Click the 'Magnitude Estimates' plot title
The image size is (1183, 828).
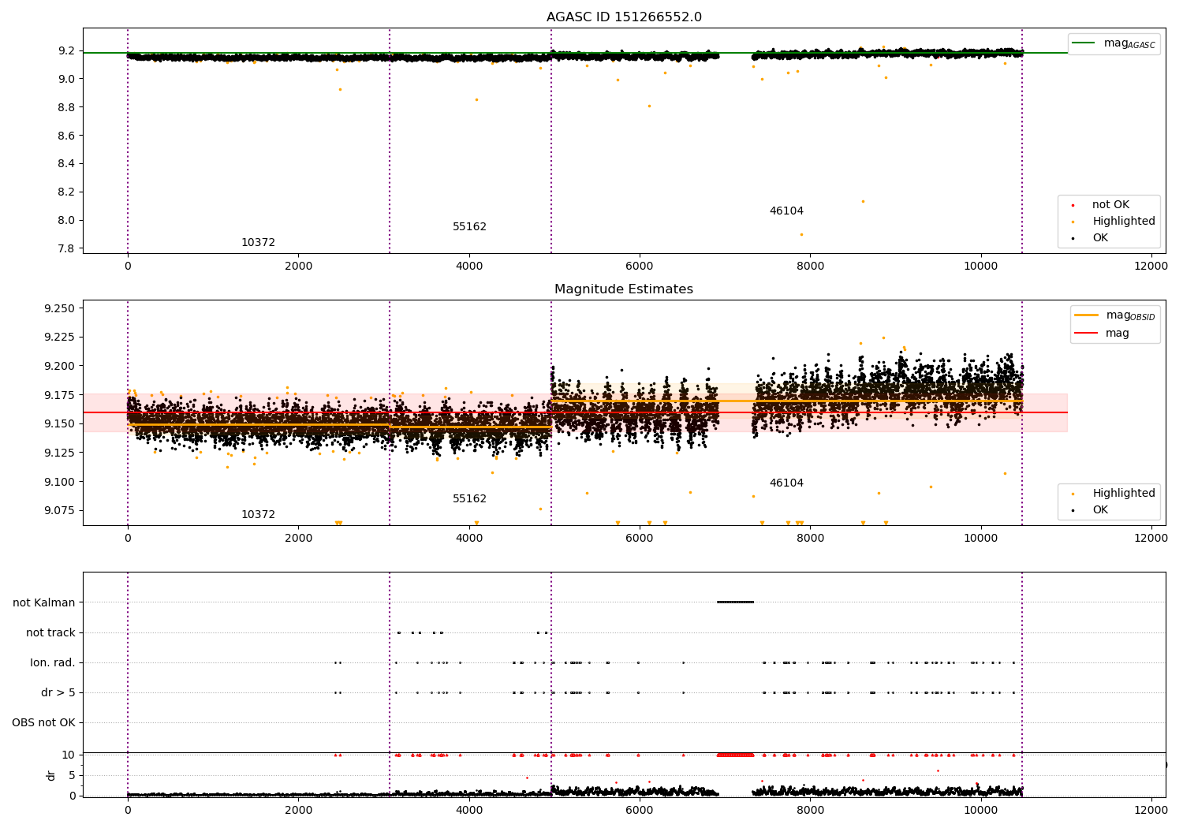(x=624, y=289)
